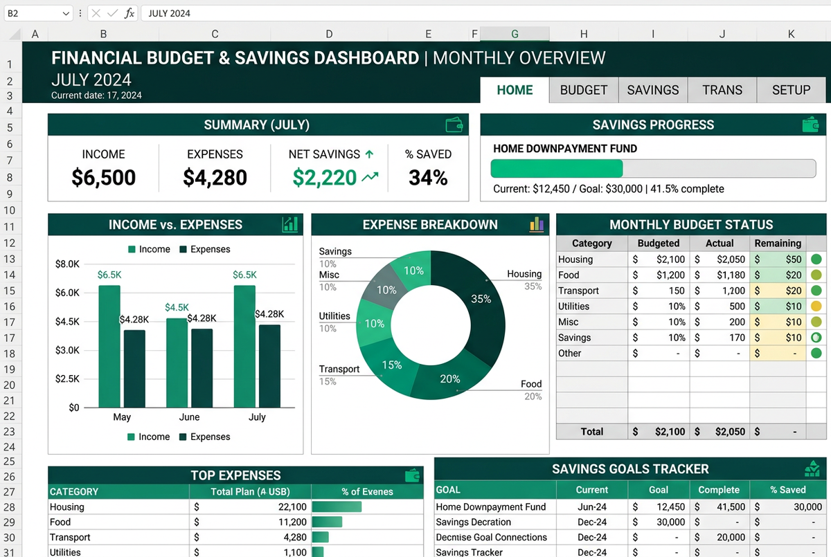The height and width of the screenshot is (557, 831).
Task: Click the Housing total 22,100 cell
Action: point(250,507)
